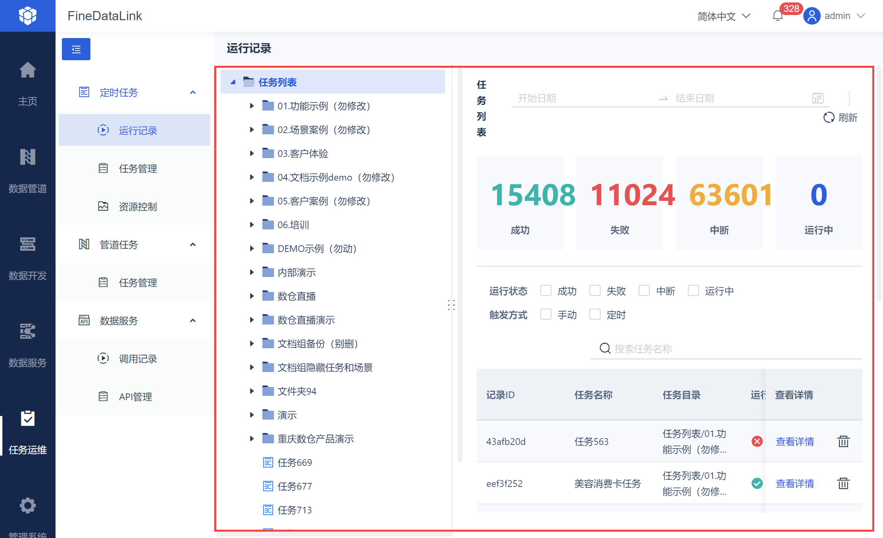
Task: Check the 失败 status checkbox
Action: pos(595,291)
